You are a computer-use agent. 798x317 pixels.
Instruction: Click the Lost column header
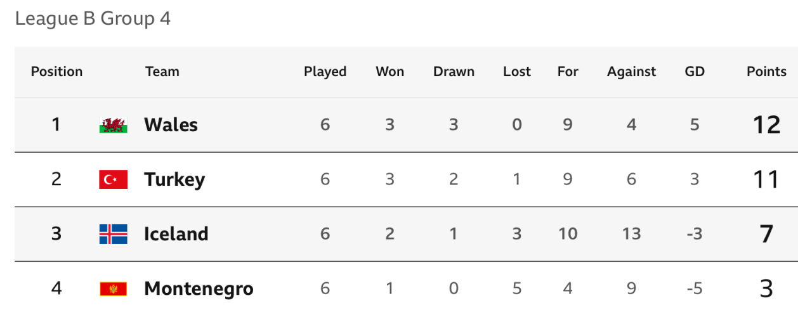[516, 72]
